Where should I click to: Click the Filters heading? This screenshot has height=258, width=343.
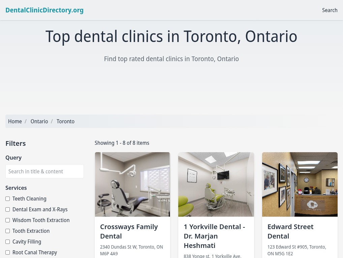15,143
